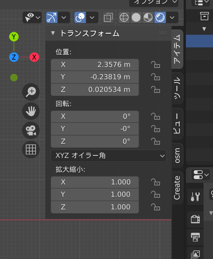Switch to Wireframe shading
Viewport: 213px width, 259px height.
tap(124, 17)
